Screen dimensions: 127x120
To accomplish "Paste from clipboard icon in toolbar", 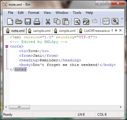I will click(x=66, y=22).
